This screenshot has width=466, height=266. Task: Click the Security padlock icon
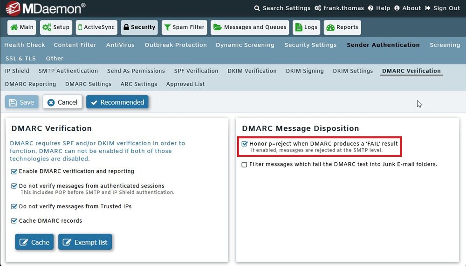click(x=126, y=27)
